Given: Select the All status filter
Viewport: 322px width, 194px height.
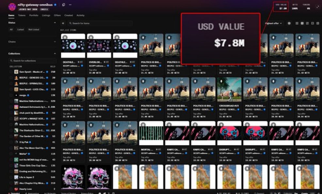Looking at the screenshot, I should click(11, 30).
